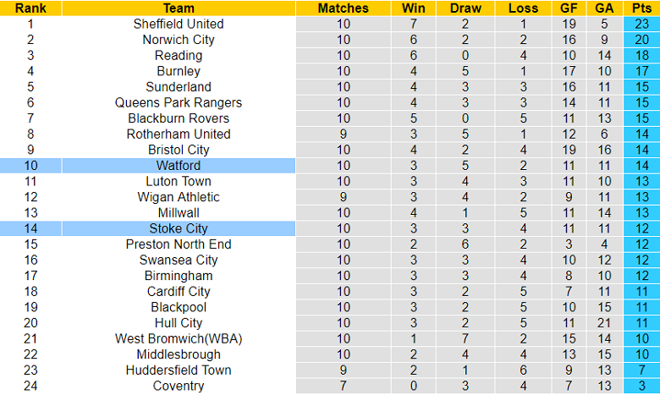
Task: Click the GA column header
Action: (604, 8)
